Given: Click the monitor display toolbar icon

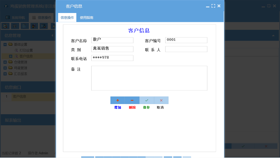Looking at the screenshot, I should (43, 26).
